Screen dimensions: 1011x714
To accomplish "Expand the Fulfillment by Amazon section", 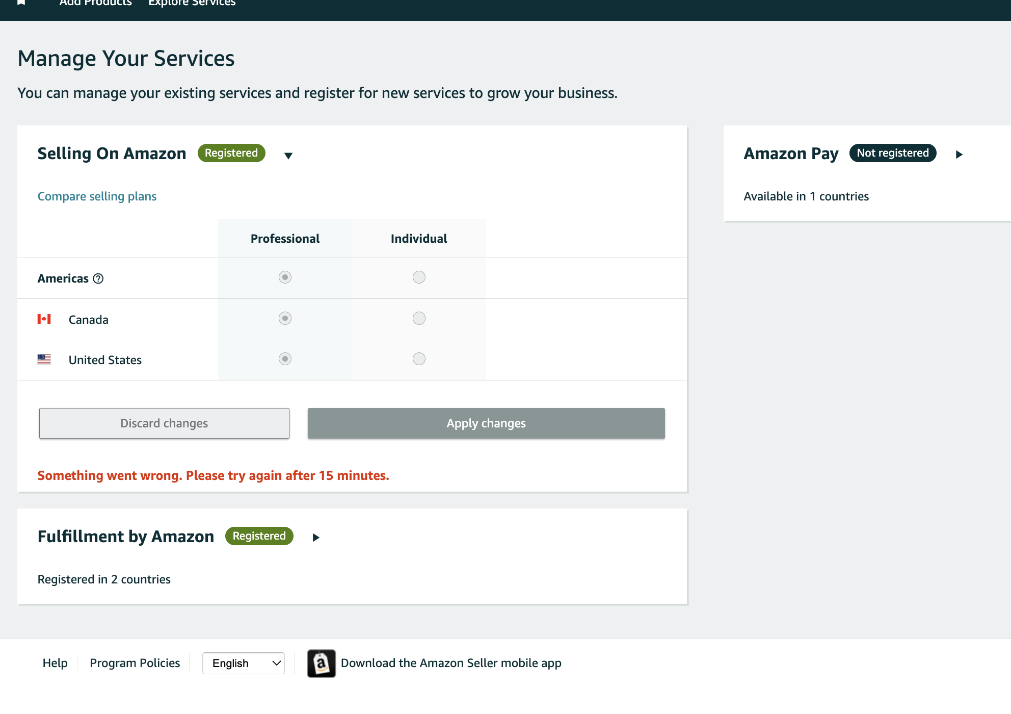I will [x=316, y=538].
